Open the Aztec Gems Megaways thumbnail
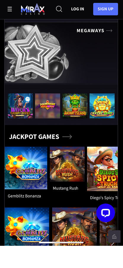 (x=102, y=106)
